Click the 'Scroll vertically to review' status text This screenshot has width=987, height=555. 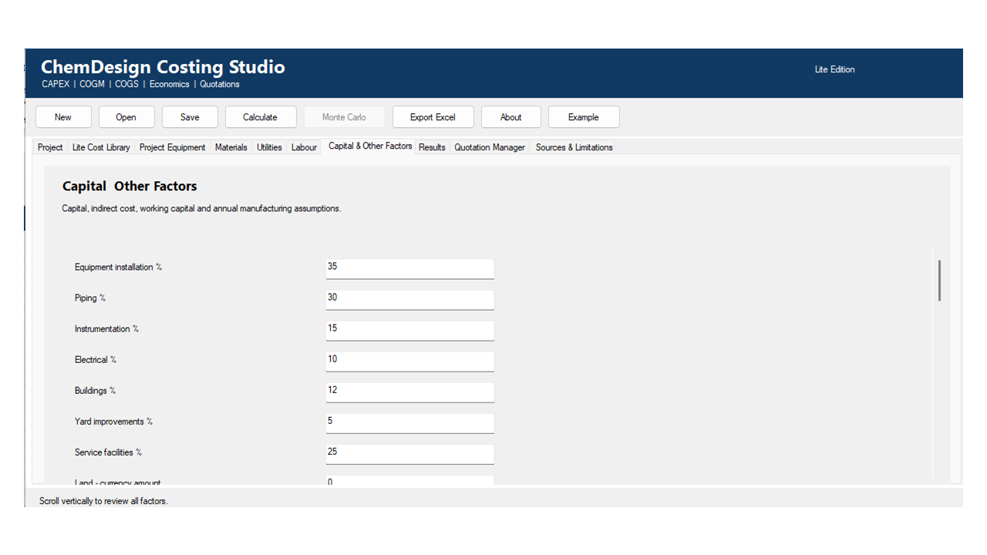[103, 501]
